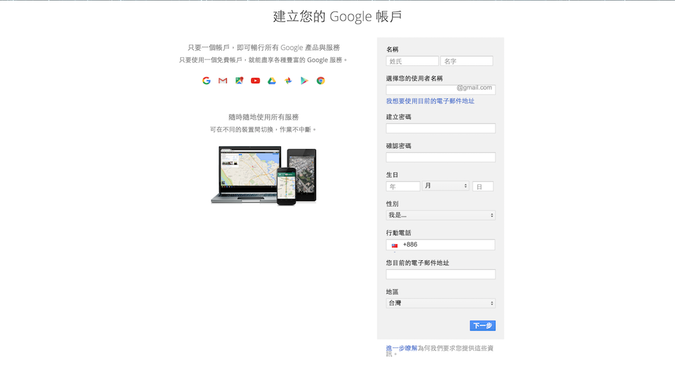Click the 年 birth year field
Viewport: 675px width, 371px height.
(403, 186)
